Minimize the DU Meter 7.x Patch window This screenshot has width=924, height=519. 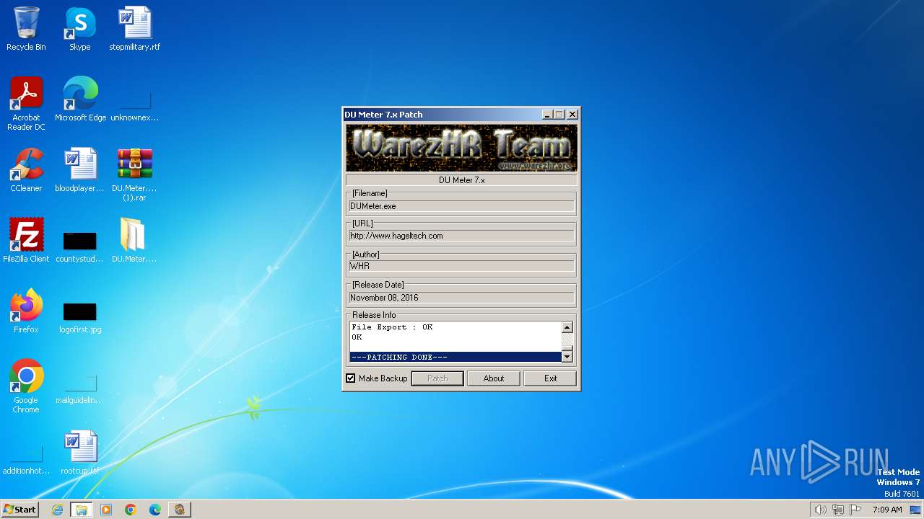point(547,115)
